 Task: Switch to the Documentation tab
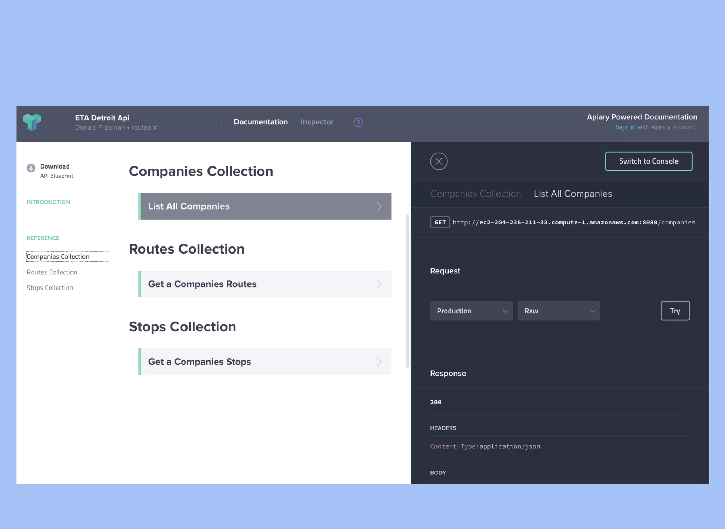point(261,122)
